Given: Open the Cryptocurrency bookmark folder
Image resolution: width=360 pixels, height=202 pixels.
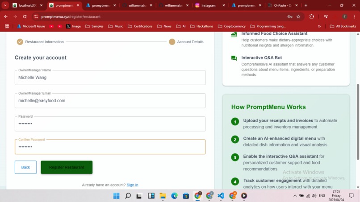Looking at the screenshot, I should pos(232,26).
